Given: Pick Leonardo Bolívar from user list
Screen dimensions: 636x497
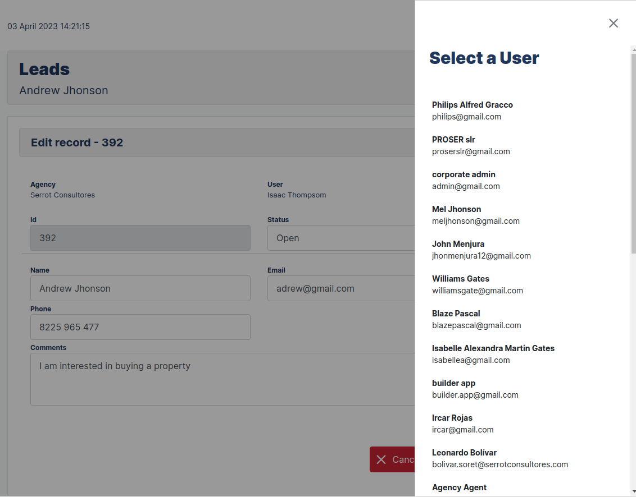Looking at the screenshot, I should (499, 458).
